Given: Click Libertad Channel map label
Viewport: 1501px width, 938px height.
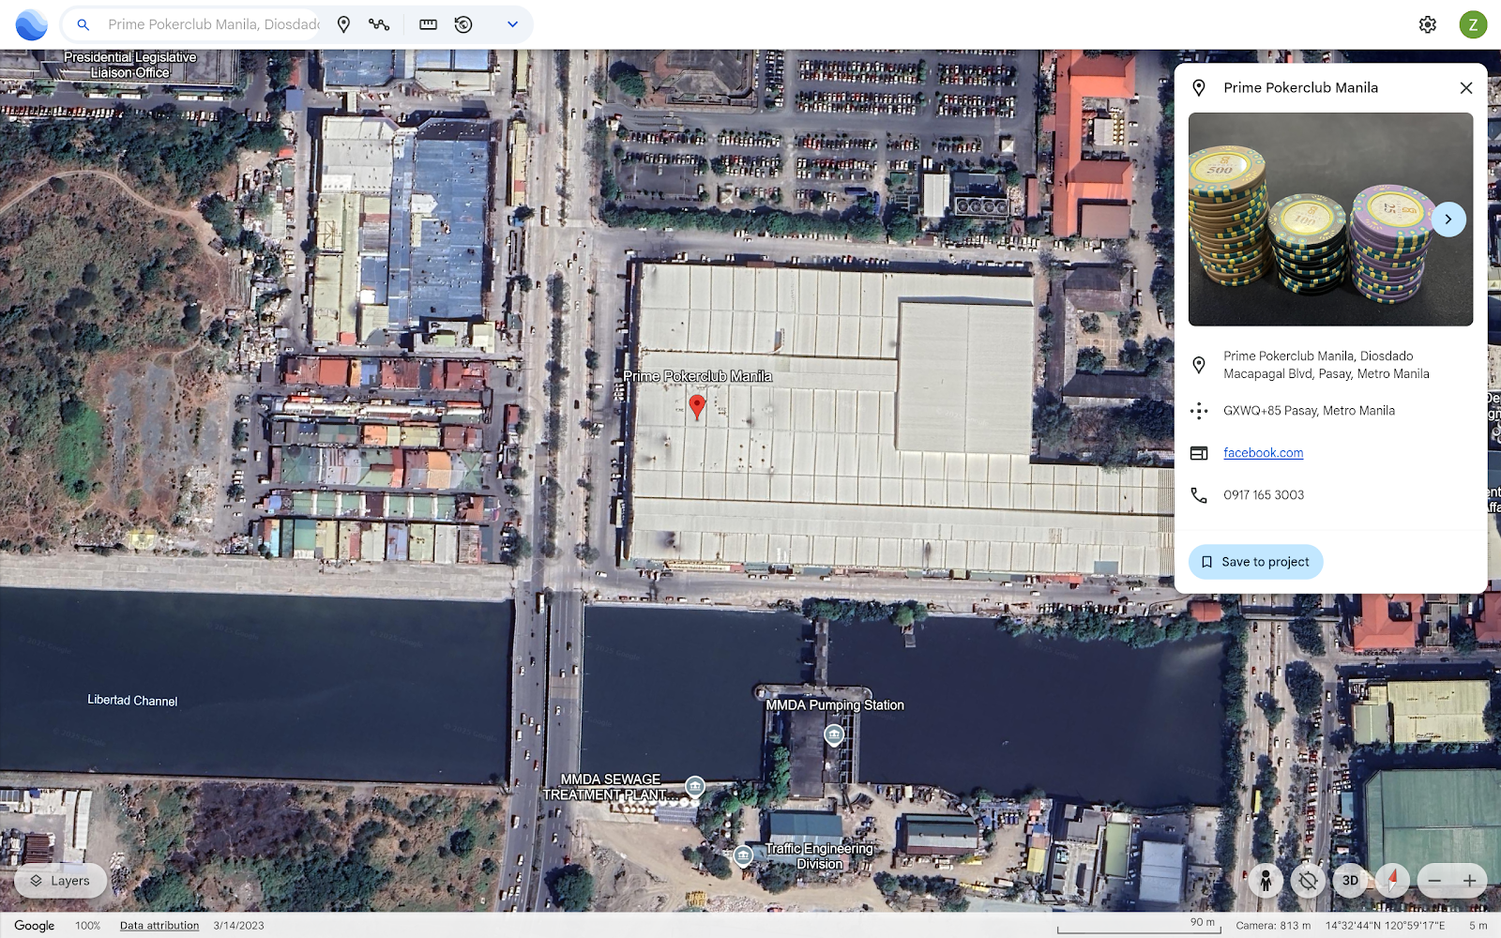Looking at the screenshot, I should (132, 700).
